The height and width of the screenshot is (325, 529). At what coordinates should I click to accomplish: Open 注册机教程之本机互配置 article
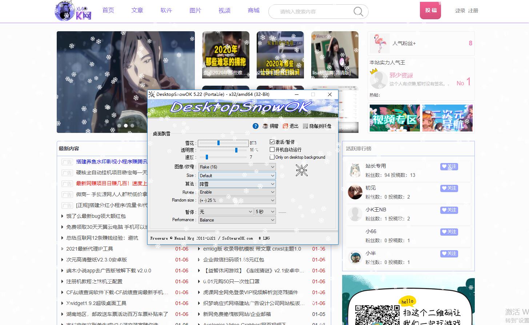point(94,281)
